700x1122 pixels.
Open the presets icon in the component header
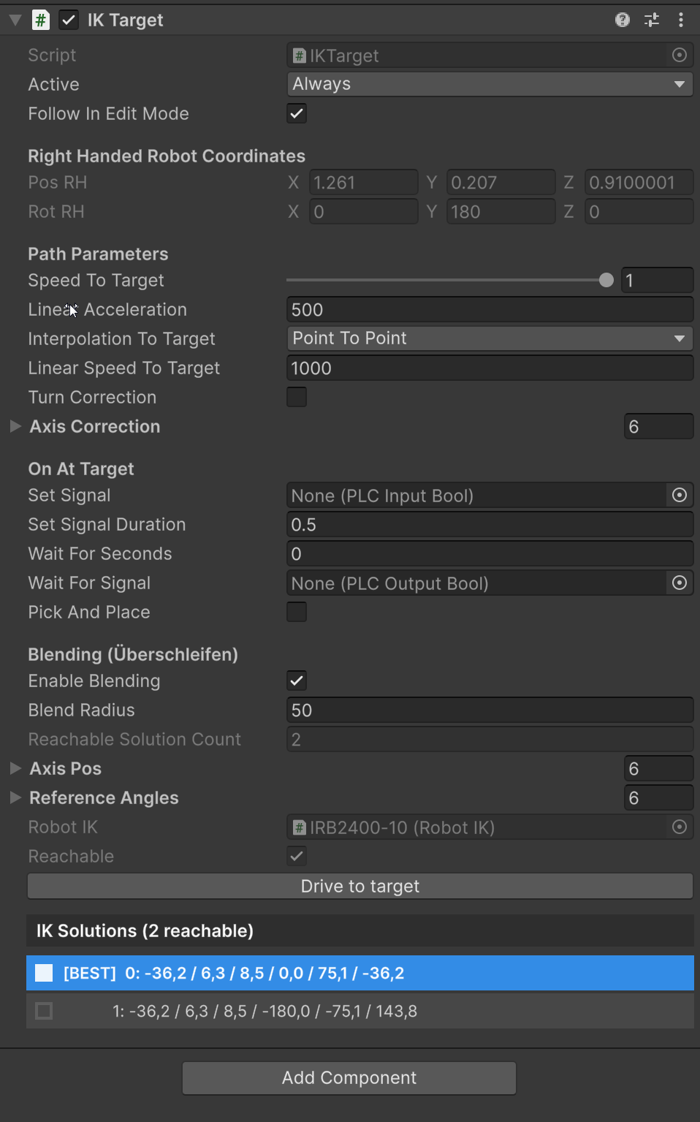tap(651, 20)
